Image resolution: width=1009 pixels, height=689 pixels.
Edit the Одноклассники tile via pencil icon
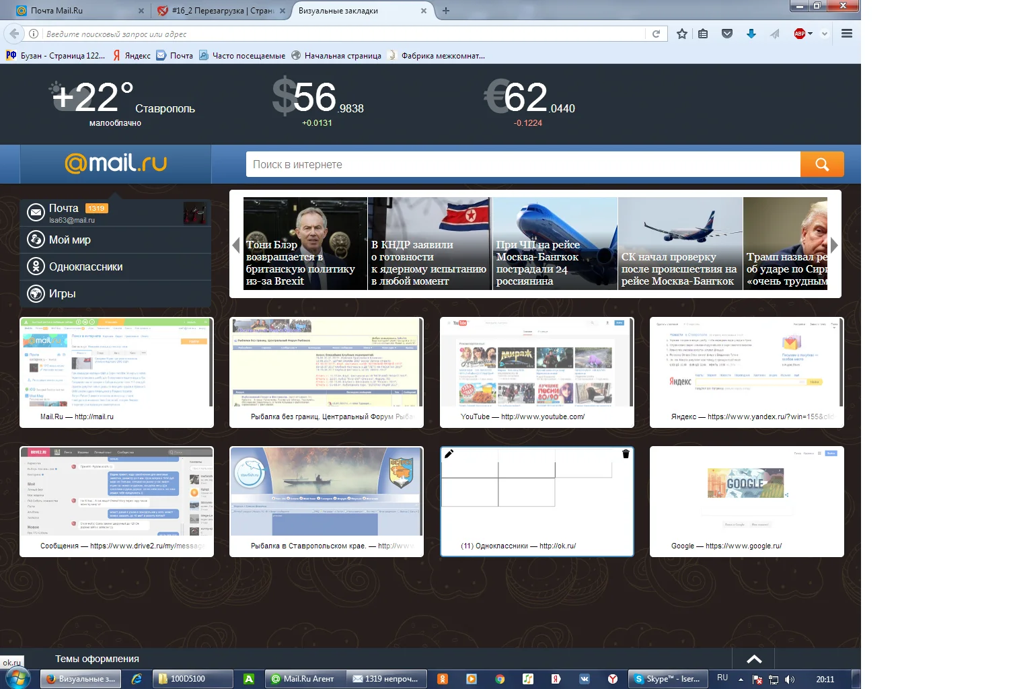click(x=449, y=454)
